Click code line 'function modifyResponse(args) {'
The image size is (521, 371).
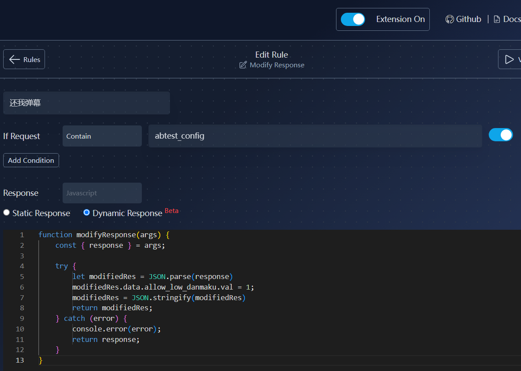point(103,235)
